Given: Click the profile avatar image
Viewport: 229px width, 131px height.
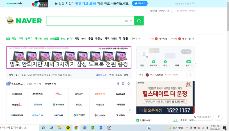Looking at the screenshot, I should tap(144, 54).
